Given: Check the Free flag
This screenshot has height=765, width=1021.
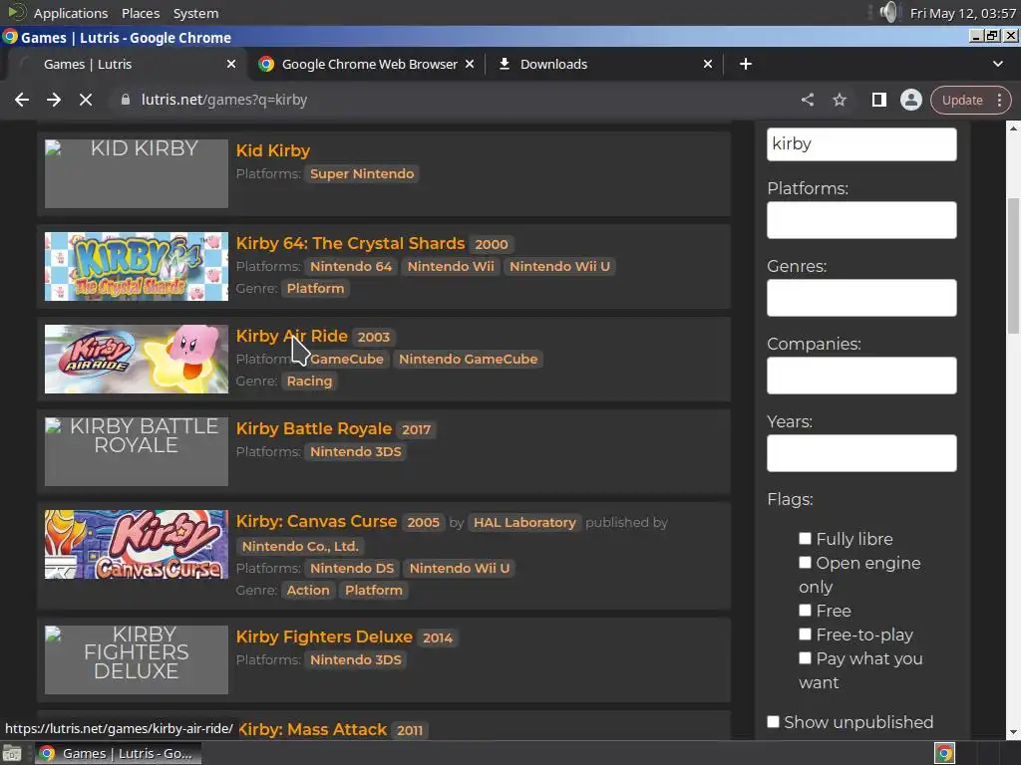Looking at the screenshot, I should [805, 611].
